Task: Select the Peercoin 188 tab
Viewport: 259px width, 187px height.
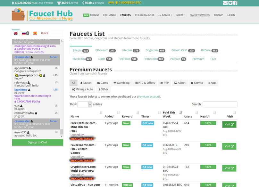Action: click(x=128, y=59)
